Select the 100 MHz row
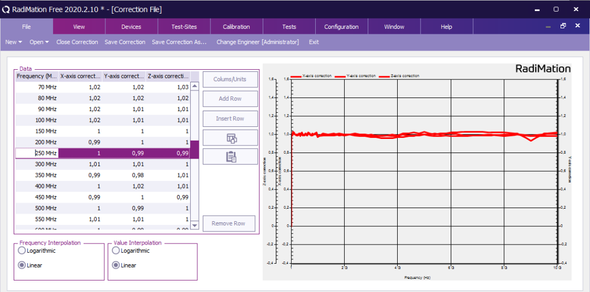590x292 pixels. coord(103,120)
